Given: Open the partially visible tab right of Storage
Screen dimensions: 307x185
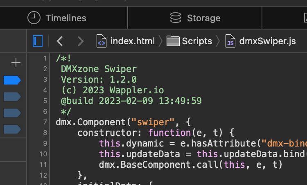Looking at the screenshot, I should 285,18.
